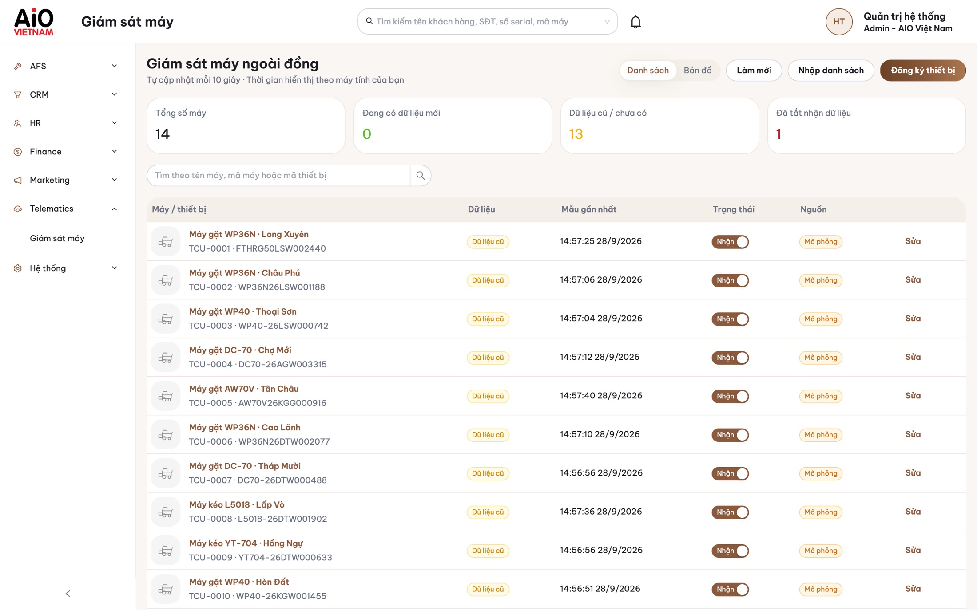Image resolution: width=977 pixels, height=610 pixels.
Task: Click machine icon for TCU-0007 Tháp Mười
Action: (166, 473)
